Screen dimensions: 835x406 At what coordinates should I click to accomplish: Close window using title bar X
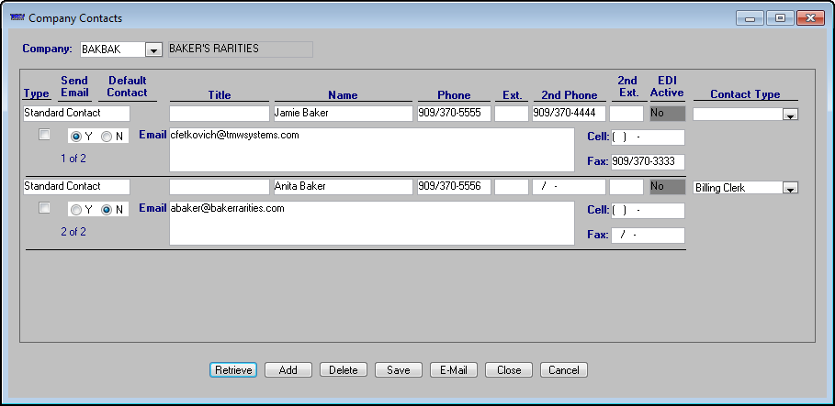coord(810,18)
